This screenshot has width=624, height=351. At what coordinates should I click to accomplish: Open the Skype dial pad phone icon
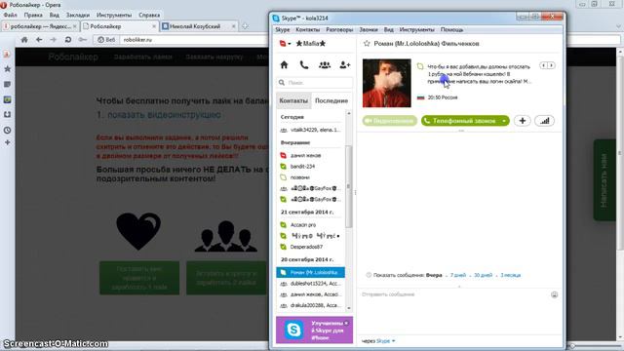coord(304,65)
